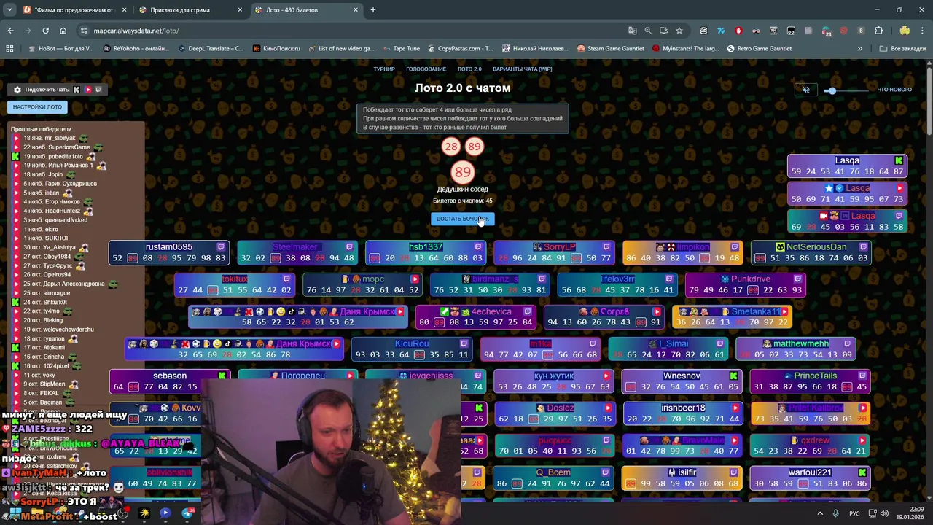Click the Twitch icon on KlouRou ticket

point(464,343)
